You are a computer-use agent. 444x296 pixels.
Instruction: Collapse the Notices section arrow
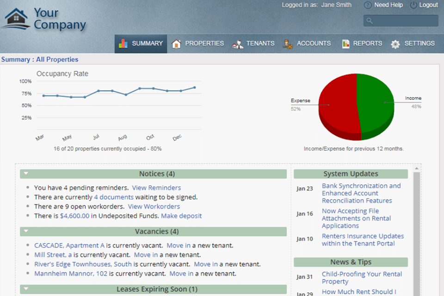(x=26, y=173)
